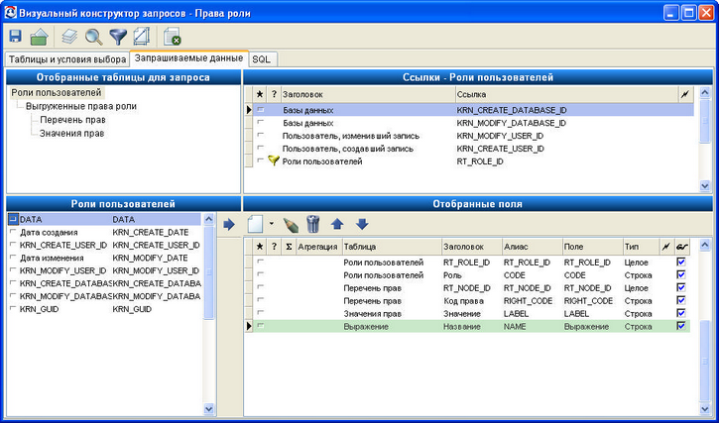
Task: Click the trash bin delete field icon
Action: point(313,224)
